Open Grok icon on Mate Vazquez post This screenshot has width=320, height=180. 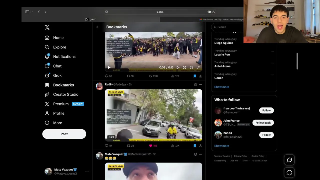tap(195, 154)
